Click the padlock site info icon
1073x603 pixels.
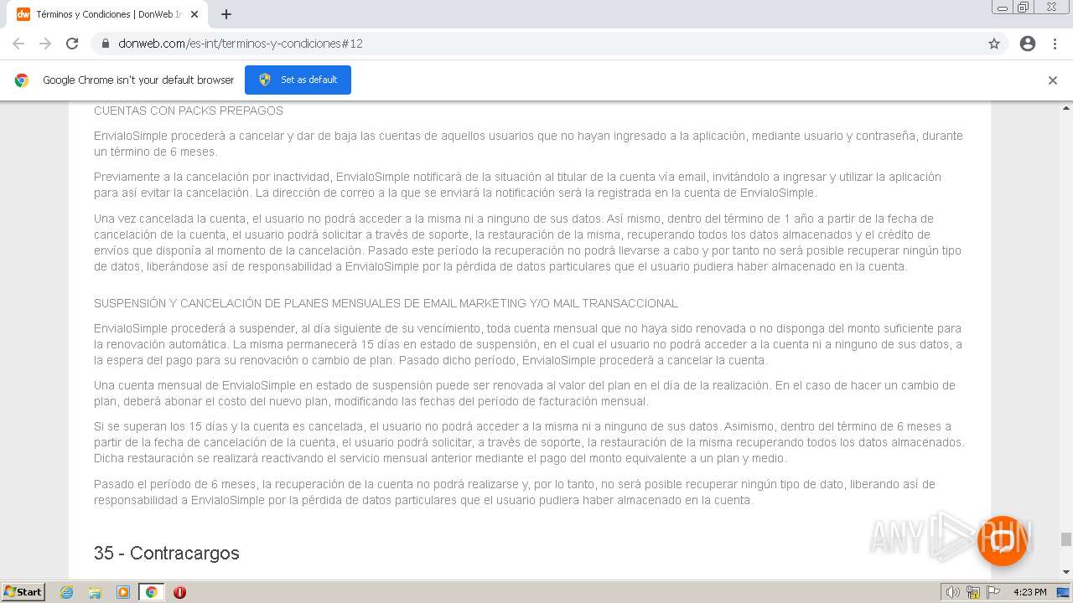coord(106,44)
